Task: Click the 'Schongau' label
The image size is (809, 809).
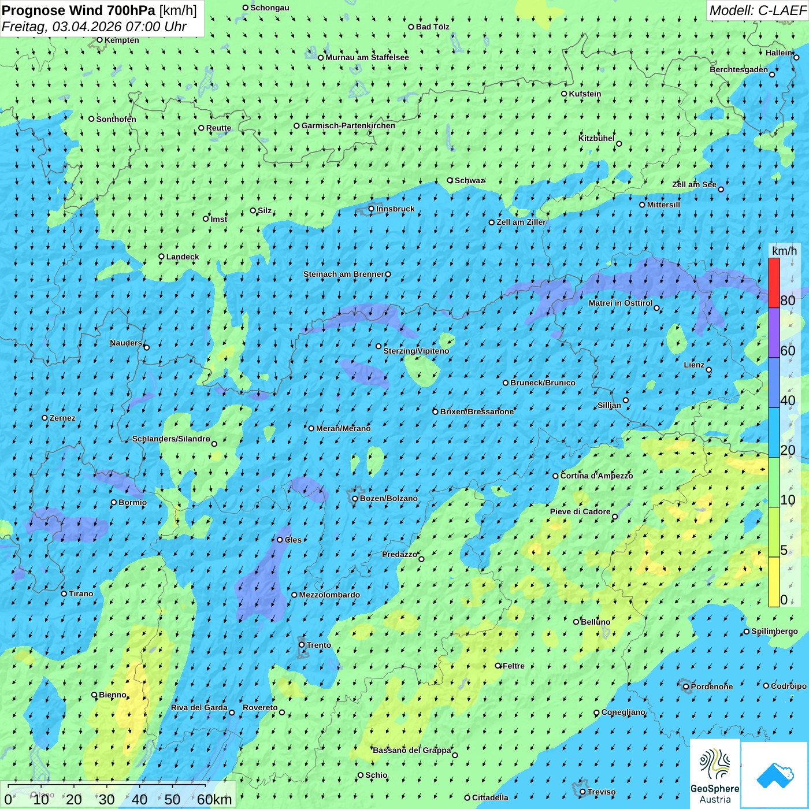Action: [x=270, y=8]
